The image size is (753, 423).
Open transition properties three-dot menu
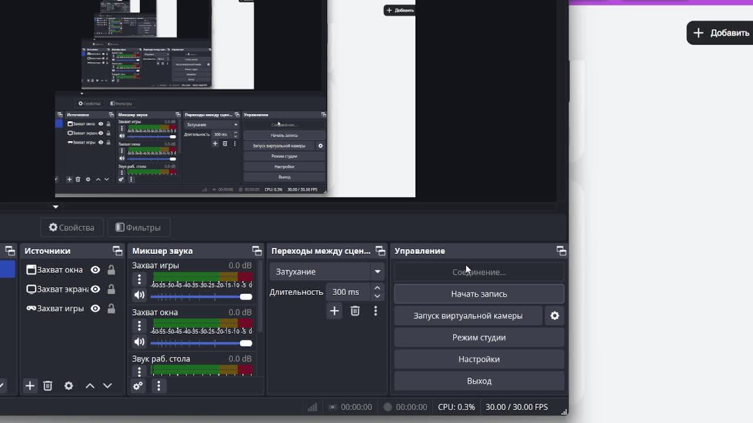coord(375,311)
